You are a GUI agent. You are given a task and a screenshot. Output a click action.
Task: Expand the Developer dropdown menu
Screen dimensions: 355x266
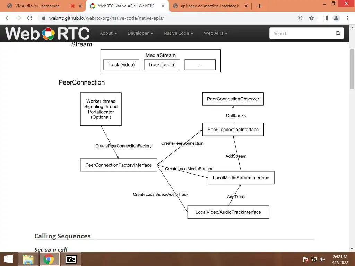click(x=140, y=33)
